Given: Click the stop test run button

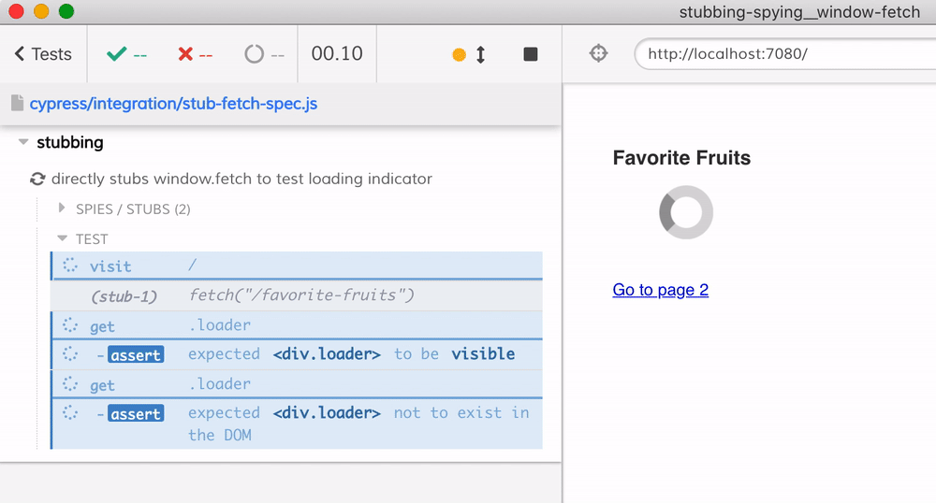Looking at the screenshot, I should [531, 54].
